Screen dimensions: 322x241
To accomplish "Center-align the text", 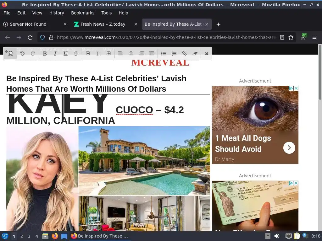I will coord(131,53).
